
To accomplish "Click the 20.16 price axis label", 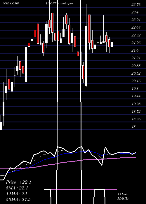I will 136,81.
